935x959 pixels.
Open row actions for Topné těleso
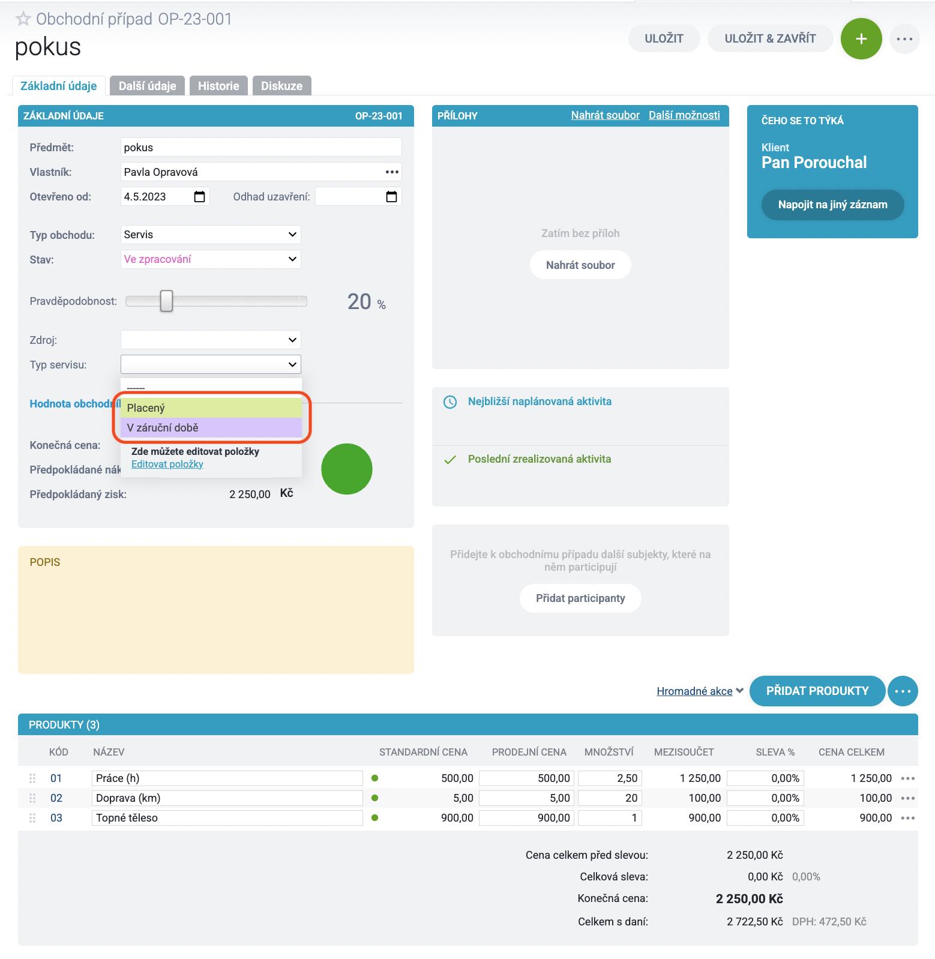(908, 818)
